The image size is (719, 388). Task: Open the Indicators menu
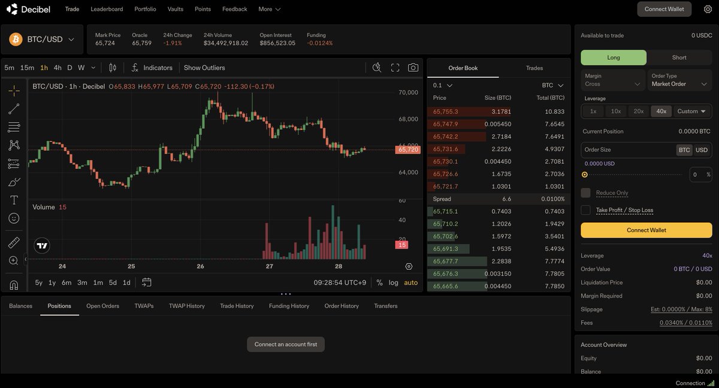pyautogui.click(x=152, y=68)
